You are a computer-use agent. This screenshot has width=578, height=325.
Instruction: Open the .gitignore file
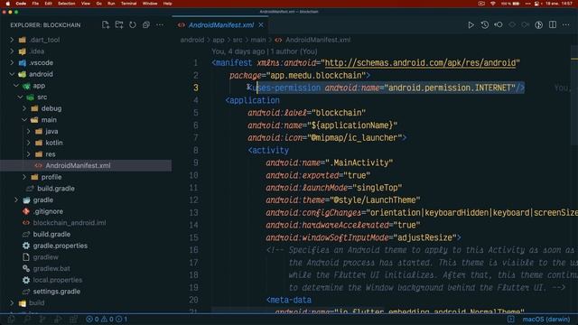(x=48, y=211)
